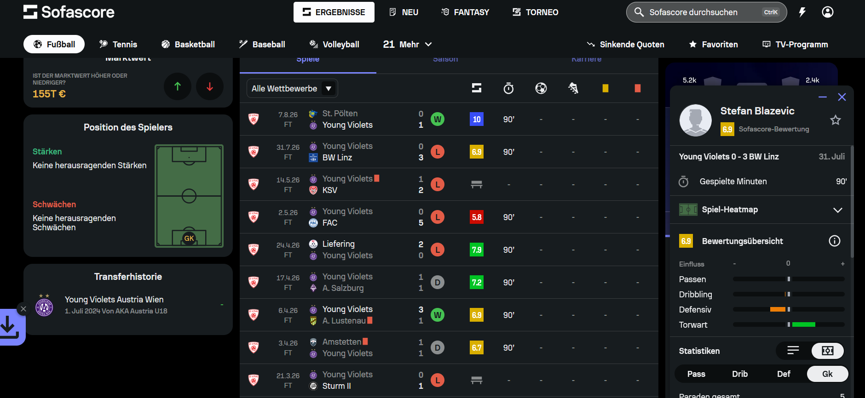Expand the 21 Mehr sports menu
Screen dimensions: 865x398
[408, 44]
